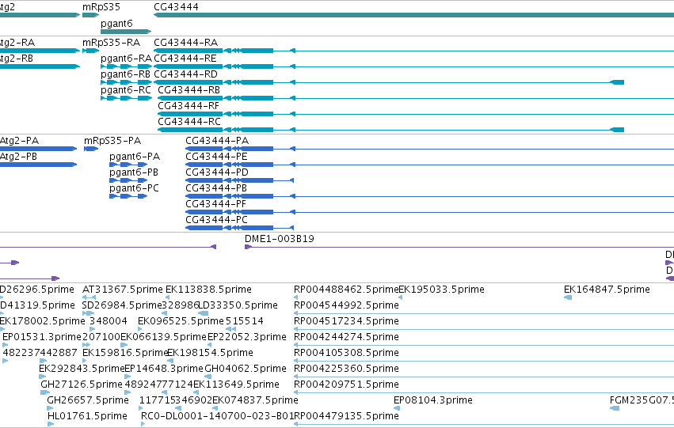Click the CG43444-PB protein label

(216, 188)
